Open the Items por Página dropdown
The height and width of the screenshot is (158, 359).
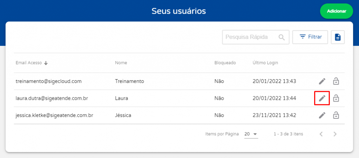point(251,134)
